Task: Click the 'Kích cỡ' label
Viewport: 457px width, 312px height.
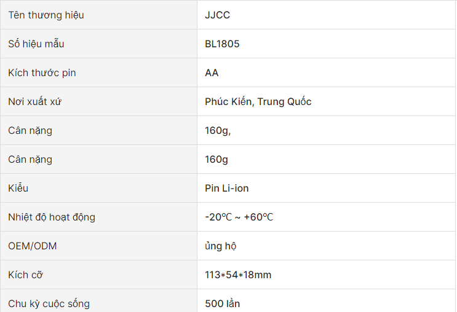Action: click(x=25, y=275)
